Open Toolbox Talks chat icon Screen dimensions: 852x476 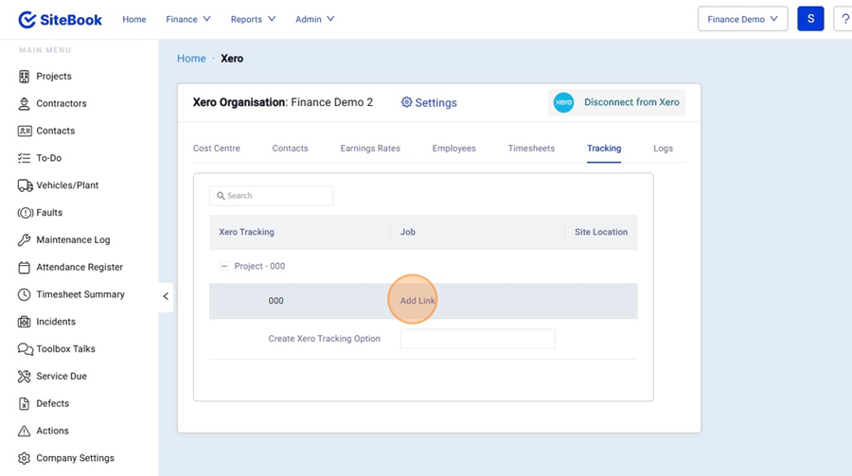(x=25, y=349)
